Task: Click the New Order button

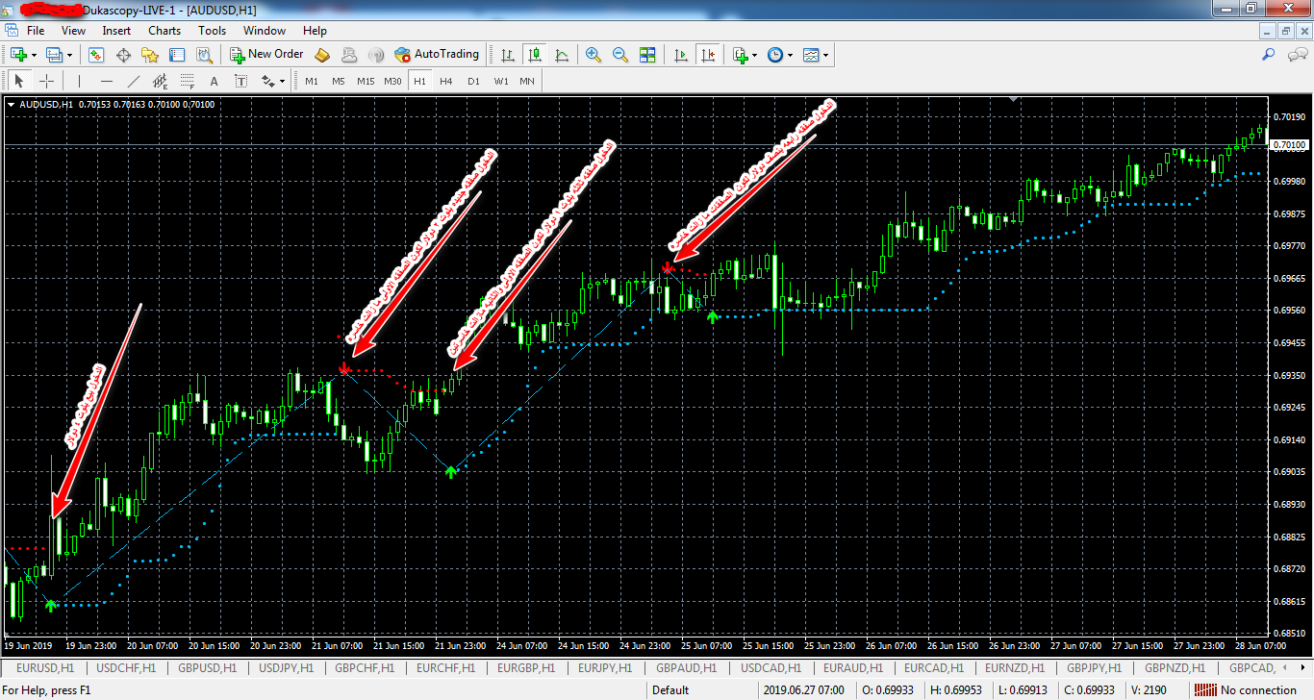Action: [265, 55]
